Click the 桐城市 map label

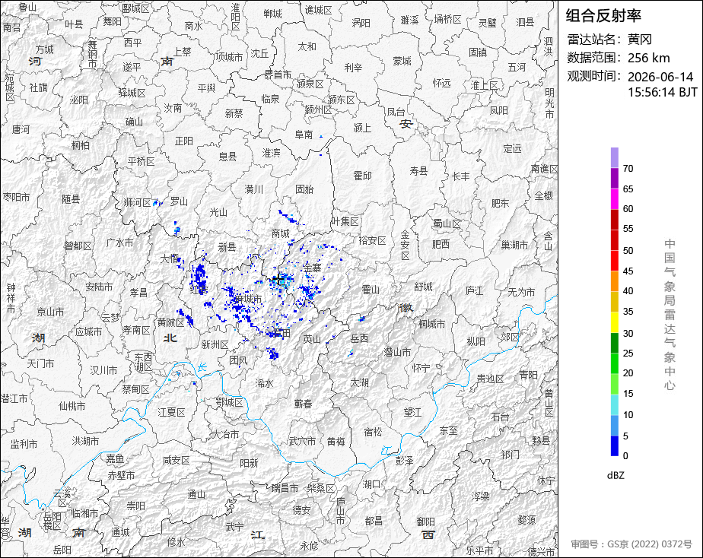(x=431, y=323)
